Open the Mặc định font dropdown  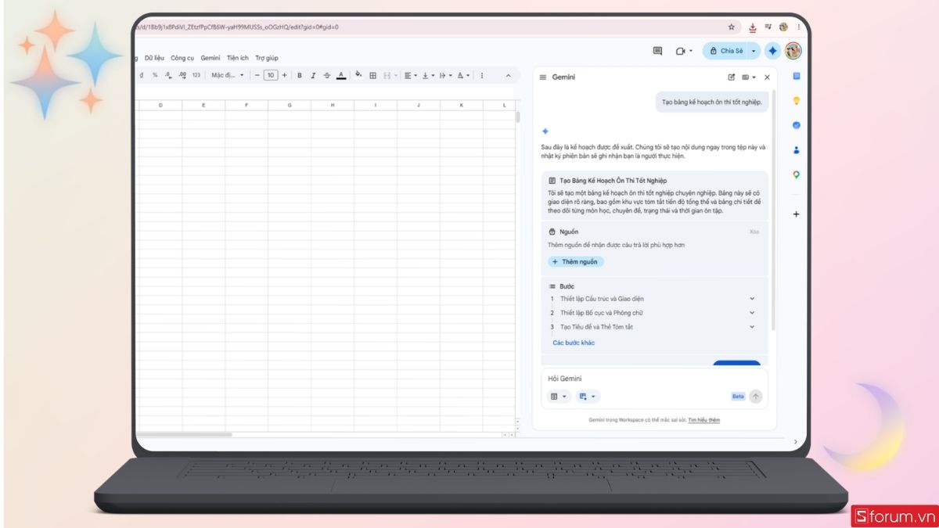(x=228, y=75)
